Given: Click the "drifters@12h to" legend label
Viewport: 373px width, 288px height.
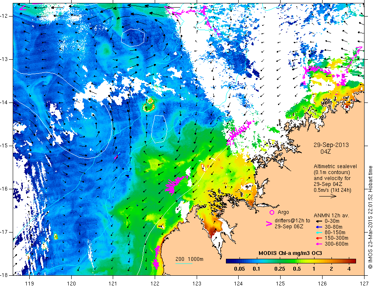Looking at the screenshot, I should click(x=292, y=221).
